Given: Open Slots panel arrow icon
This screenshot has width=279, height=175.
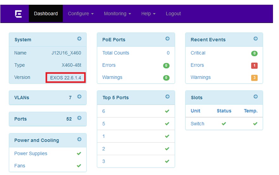Looking at the screenshot, I should (x=256, y=96).
